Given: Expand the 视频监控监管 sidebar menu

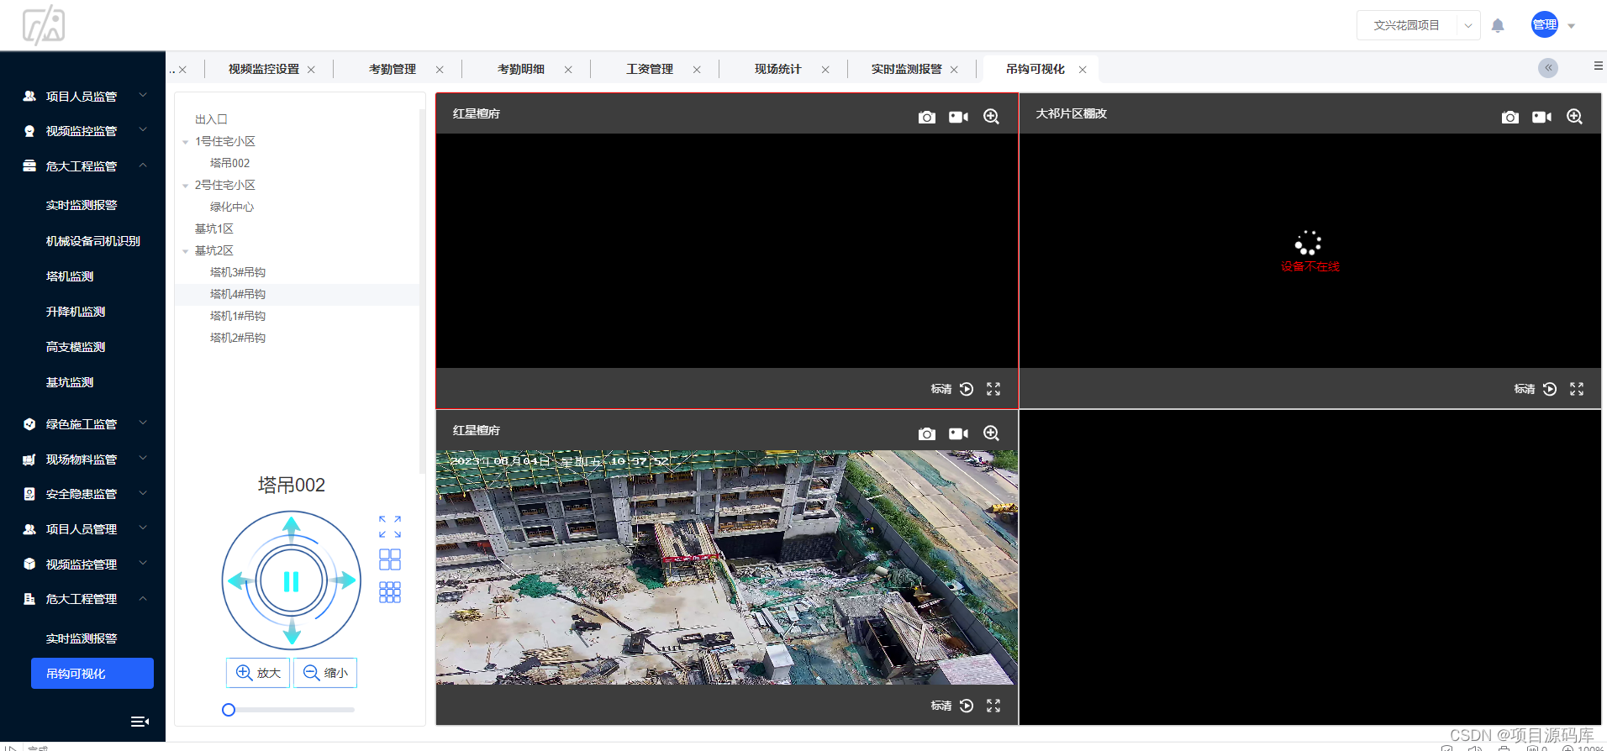Looking at the screenshot, I should (x=82, y=130).
